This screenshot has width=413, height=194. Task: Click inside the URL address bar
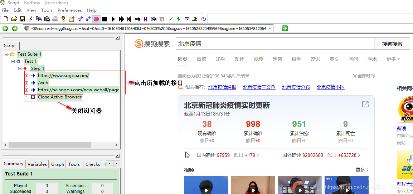(x=149, y=29)
